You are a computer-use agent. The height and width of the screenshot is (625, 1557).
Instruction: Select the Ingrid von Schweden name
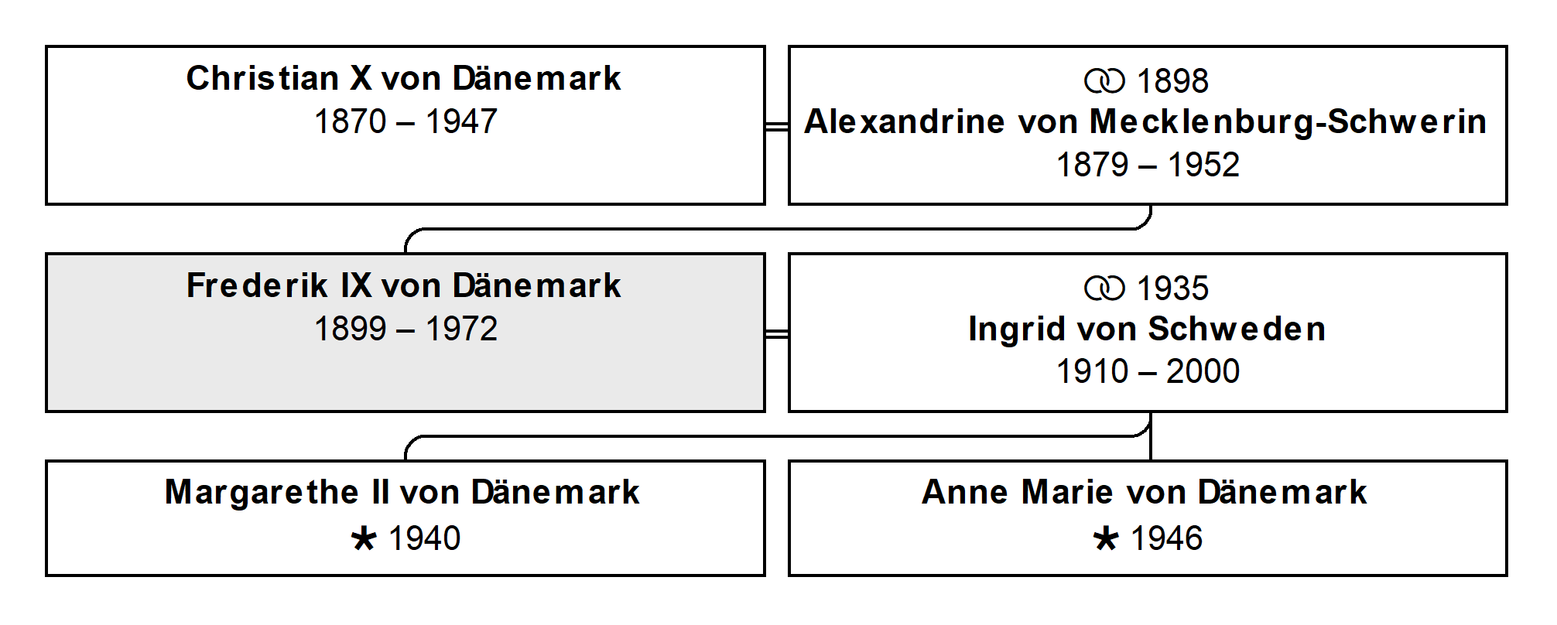click(x=1147, y=330)
